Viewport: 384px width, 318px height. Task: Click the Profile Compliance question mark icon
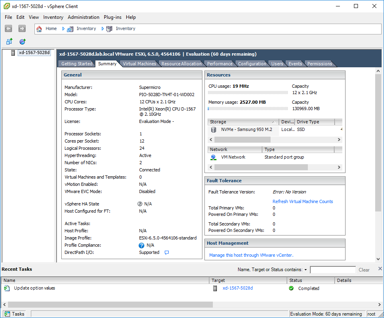(141, 246)
